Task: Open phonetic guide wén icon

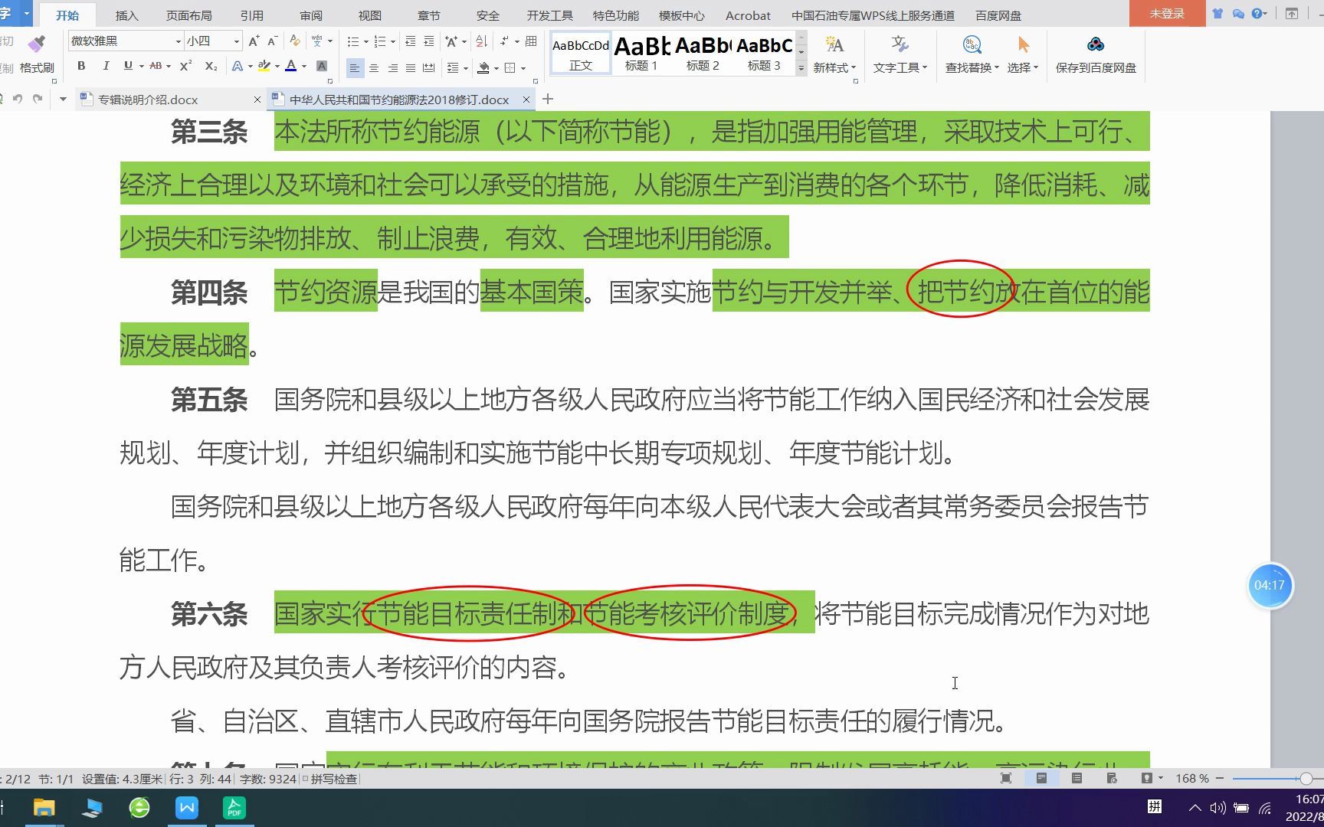Action: tap(317, 41)
